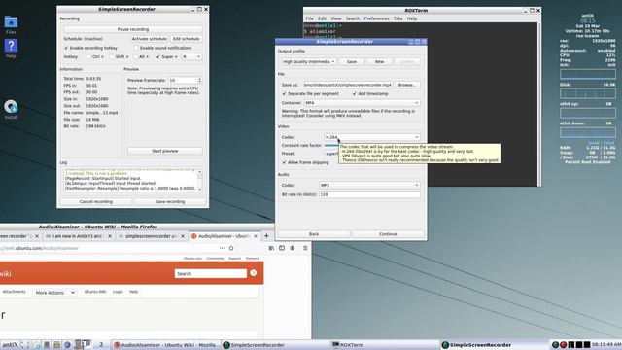
Task: Open ROXTerm Search menu
Action: click(x=352, y=18)
